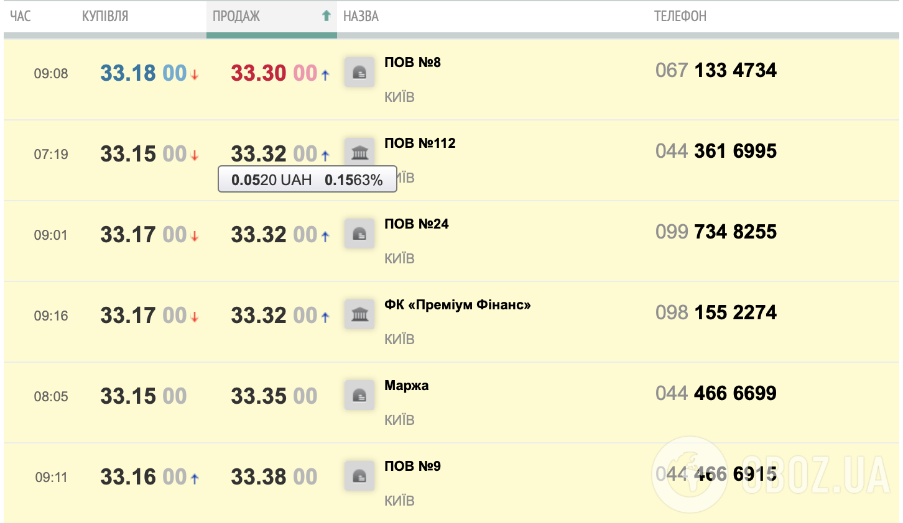Click the exchange-point icon beside ПОВ №8

tap(359, 73)
